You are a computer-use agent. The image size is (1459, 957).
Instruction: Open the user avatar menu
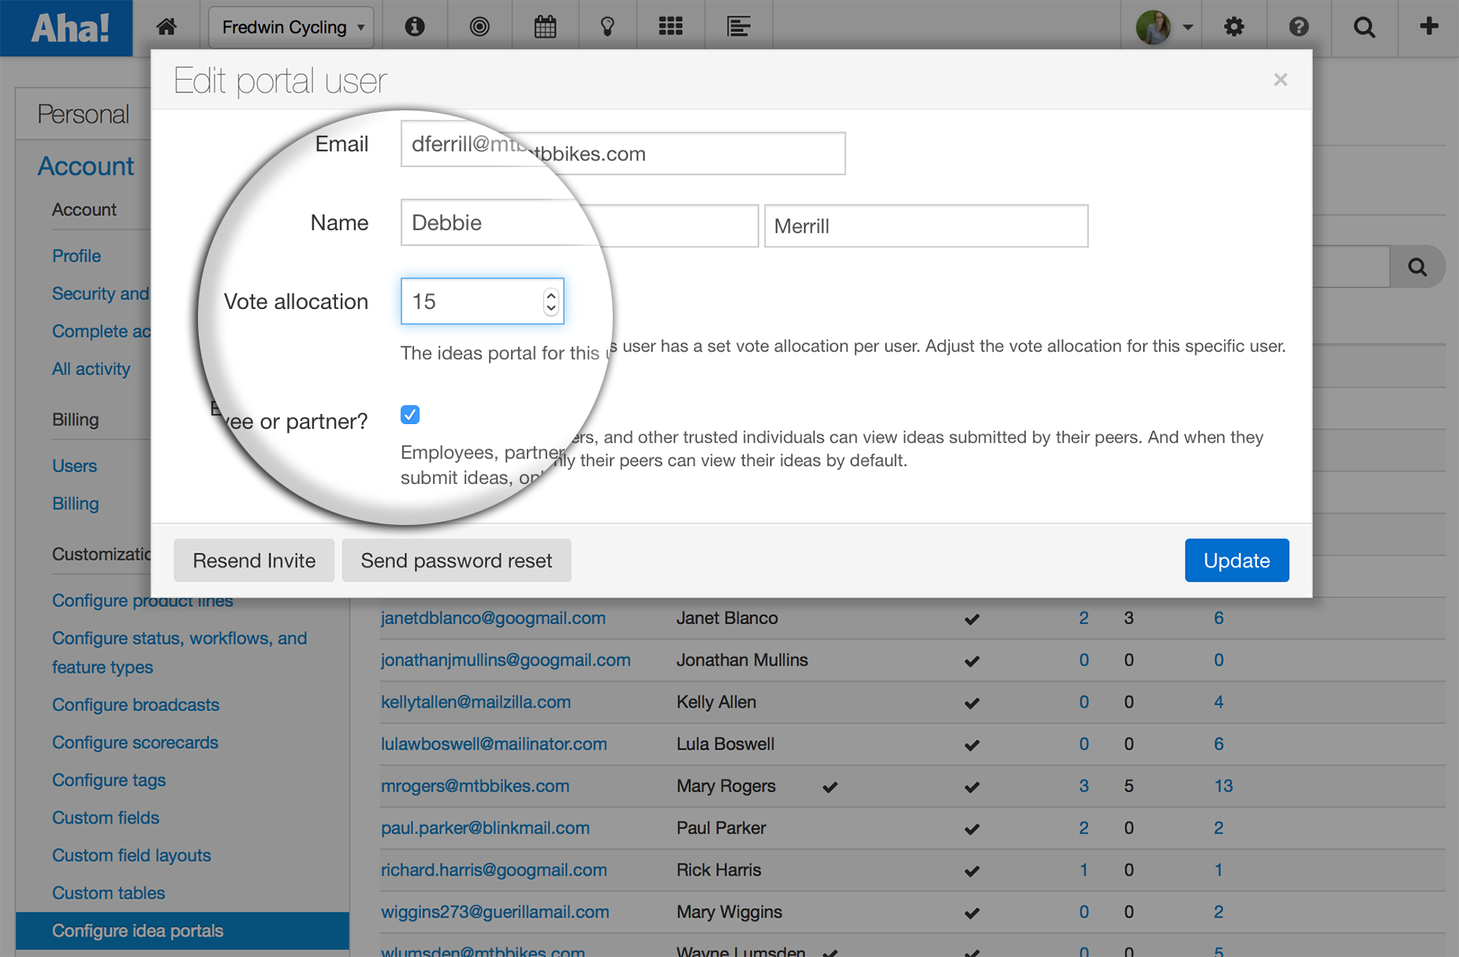tap(1164, 28)
